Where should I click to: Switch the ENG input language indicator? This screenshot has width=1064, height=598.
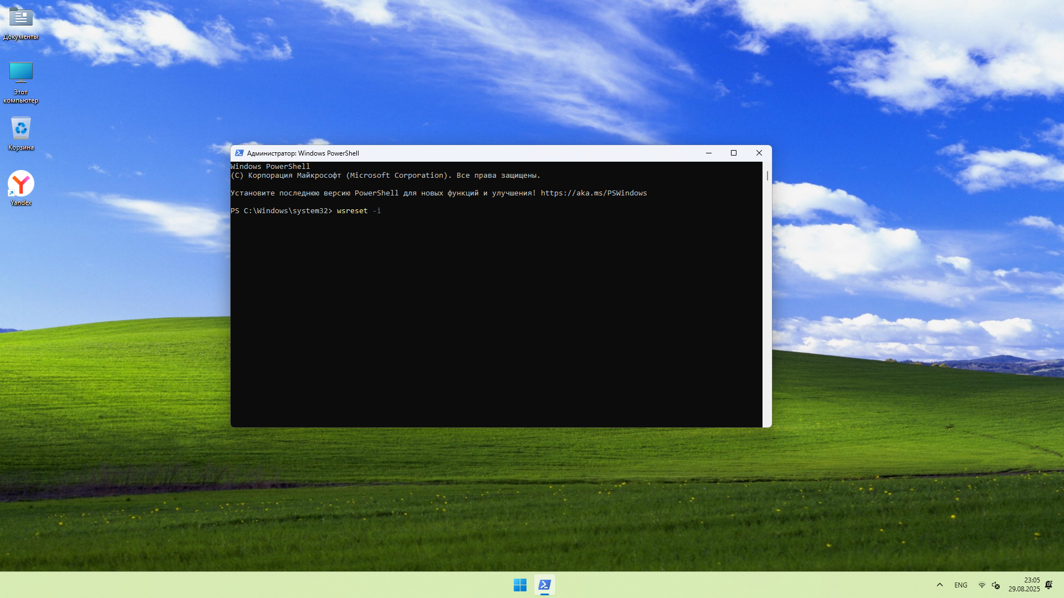[x=961, y=585]
